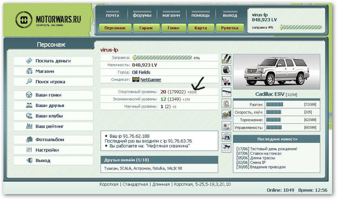The image size is (337, 199).
Task: Switch to the Гонки tab
Action: pos(174,28)
